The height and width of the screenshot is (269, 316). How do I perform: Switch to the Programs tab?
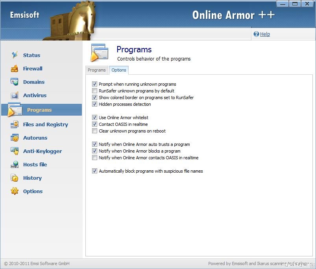pos(97,70)
